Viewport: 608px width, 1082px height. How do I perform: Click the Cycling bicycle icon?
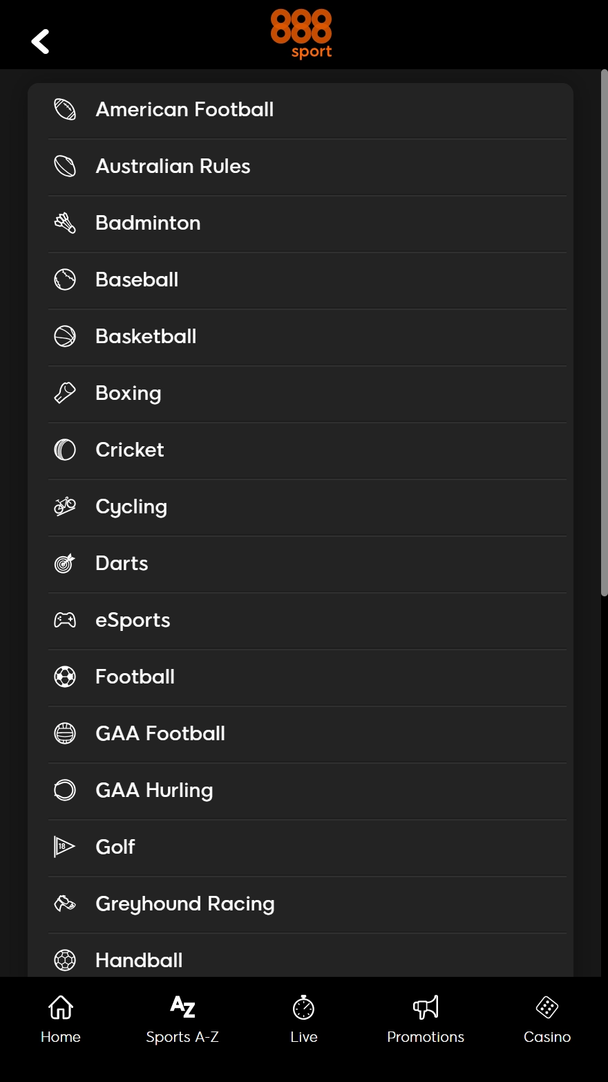coord(65,506)
